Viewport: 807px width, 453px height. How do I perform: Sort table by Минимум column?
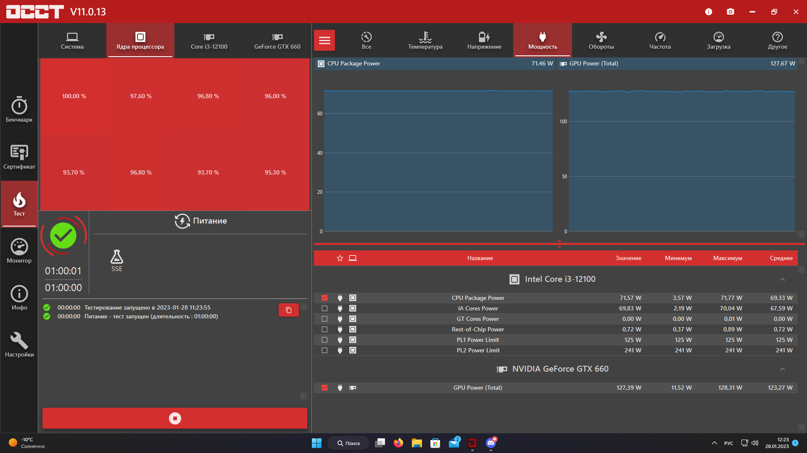678,258
